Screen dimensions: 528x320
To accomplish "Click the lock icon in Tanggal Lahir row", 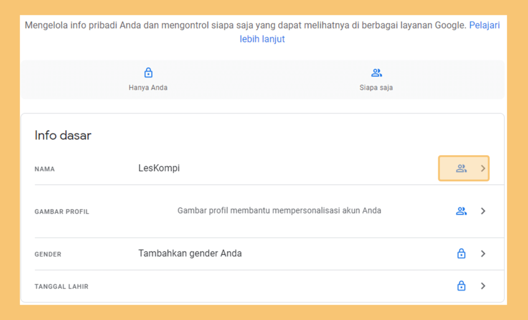I will coord(461,285).
